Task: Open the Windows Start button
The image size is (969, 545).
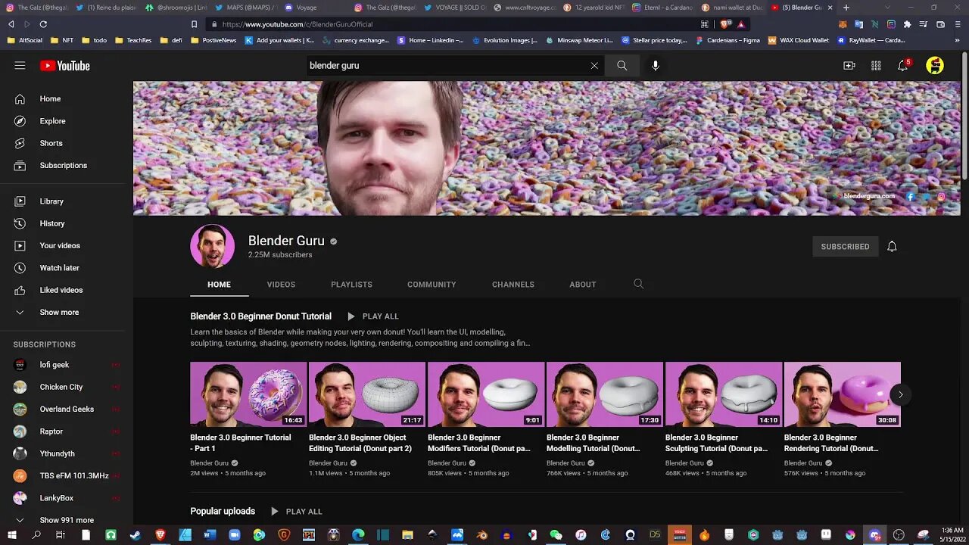Action: [x=11, y=535]
